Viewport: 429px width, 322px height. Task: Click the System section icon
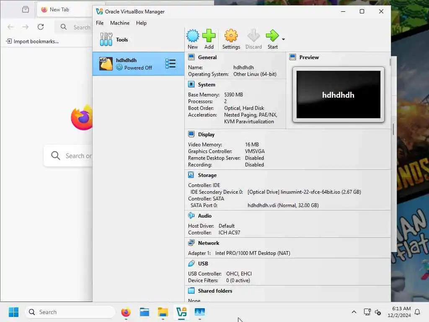(x=191, y=84)
